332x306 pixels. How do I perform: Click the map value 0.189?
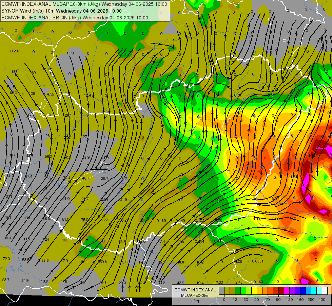[161, 221]
